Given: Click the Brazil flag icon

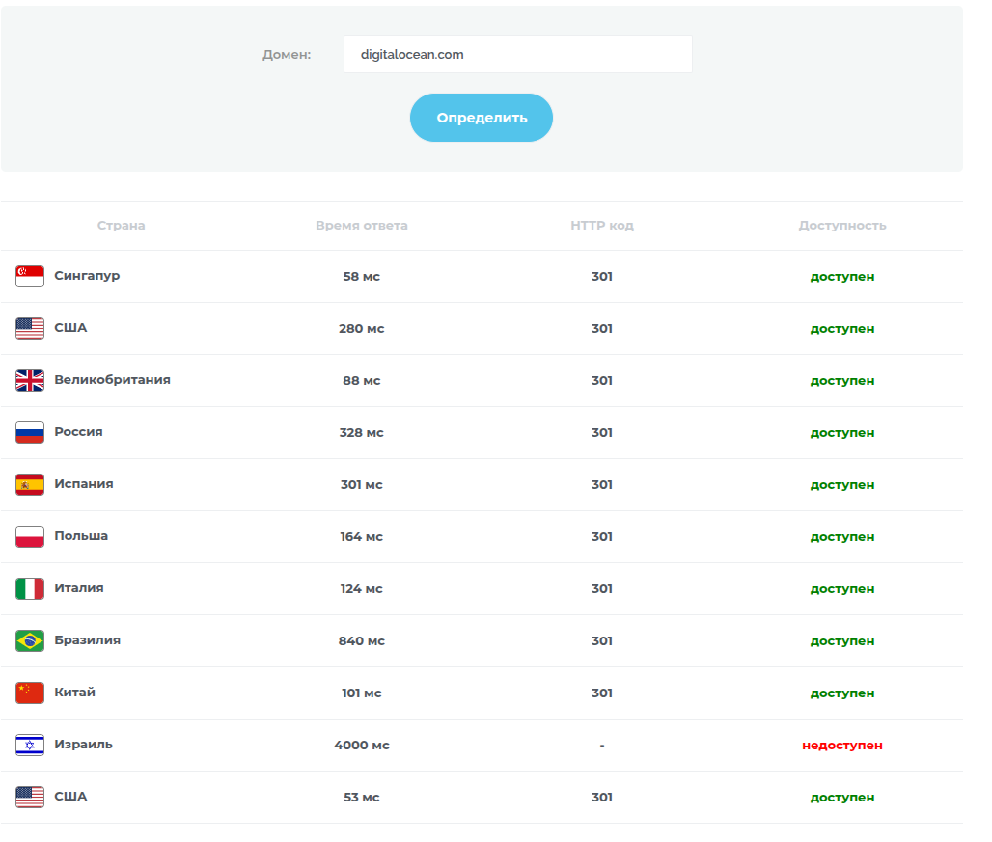Looking at the screenshot, I should 30,640.
